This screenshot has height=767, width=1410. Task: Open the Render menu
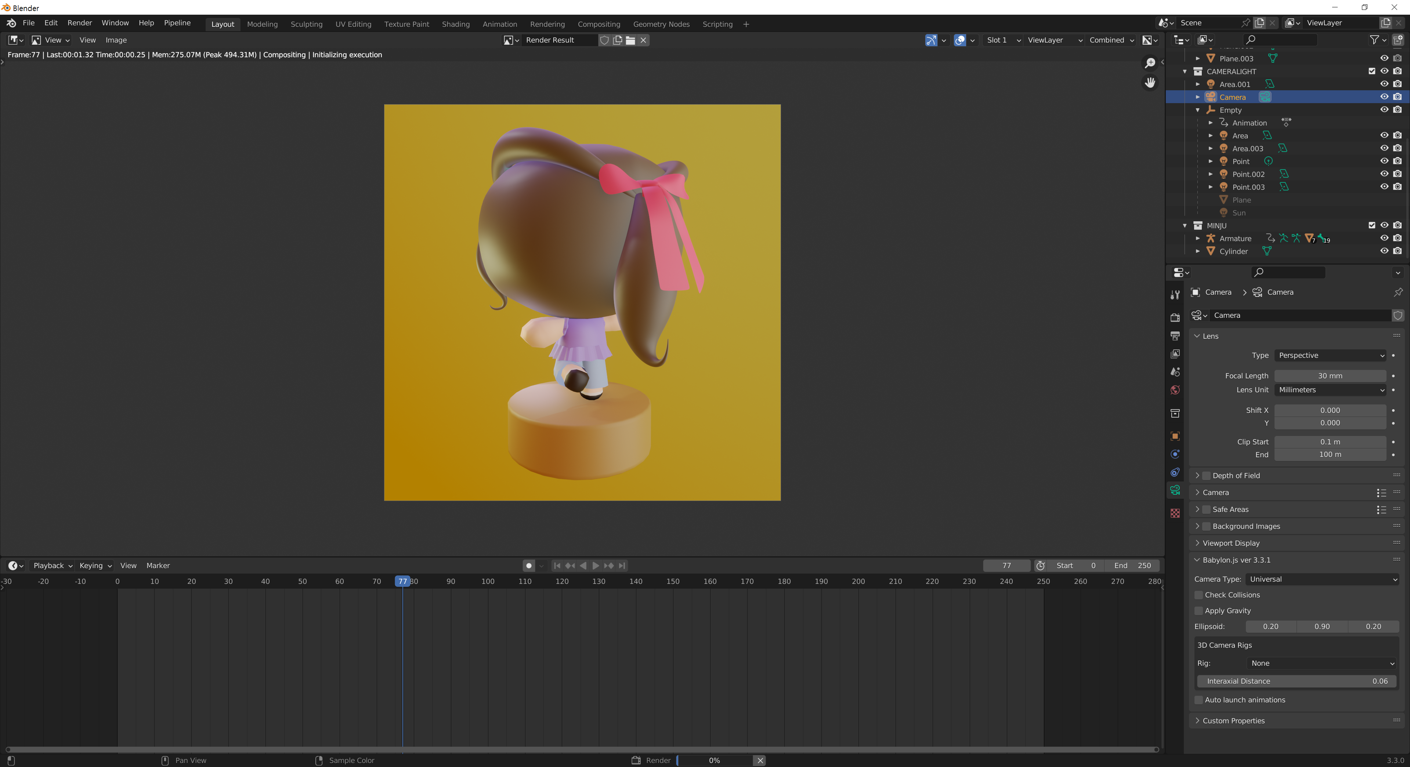tap(79, 23)
